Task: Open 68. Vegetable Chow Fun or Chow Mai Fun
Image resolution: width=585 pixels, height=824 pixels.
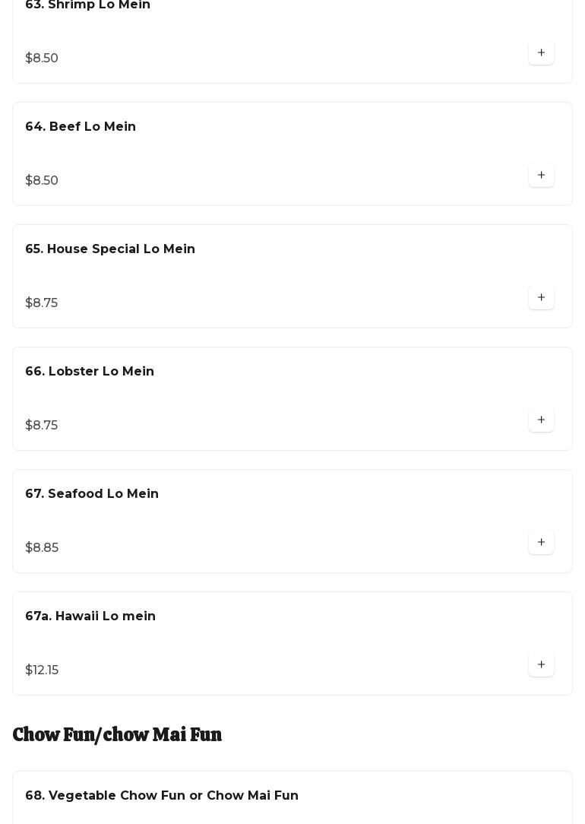Action: [162, 796]
